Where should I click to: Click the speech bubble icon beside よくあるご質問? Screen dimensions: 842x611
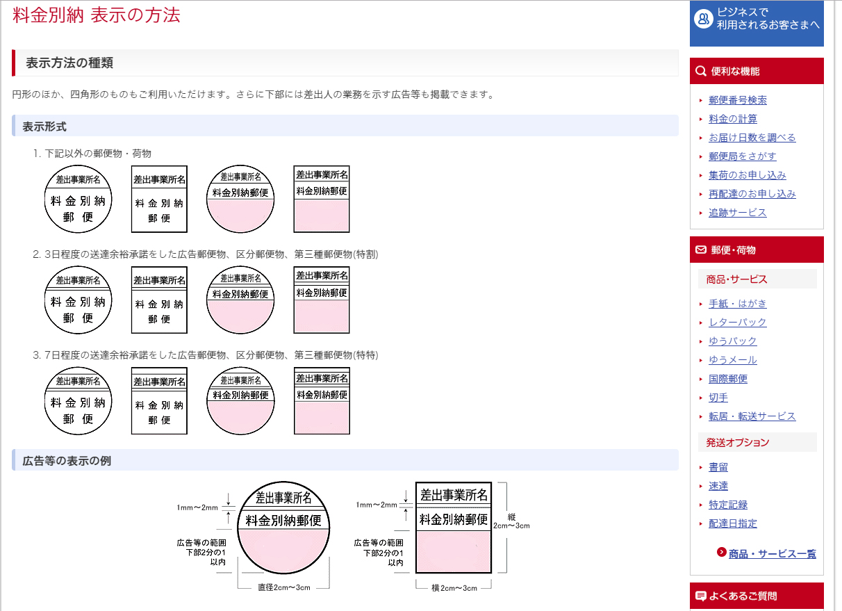point(701,596)
